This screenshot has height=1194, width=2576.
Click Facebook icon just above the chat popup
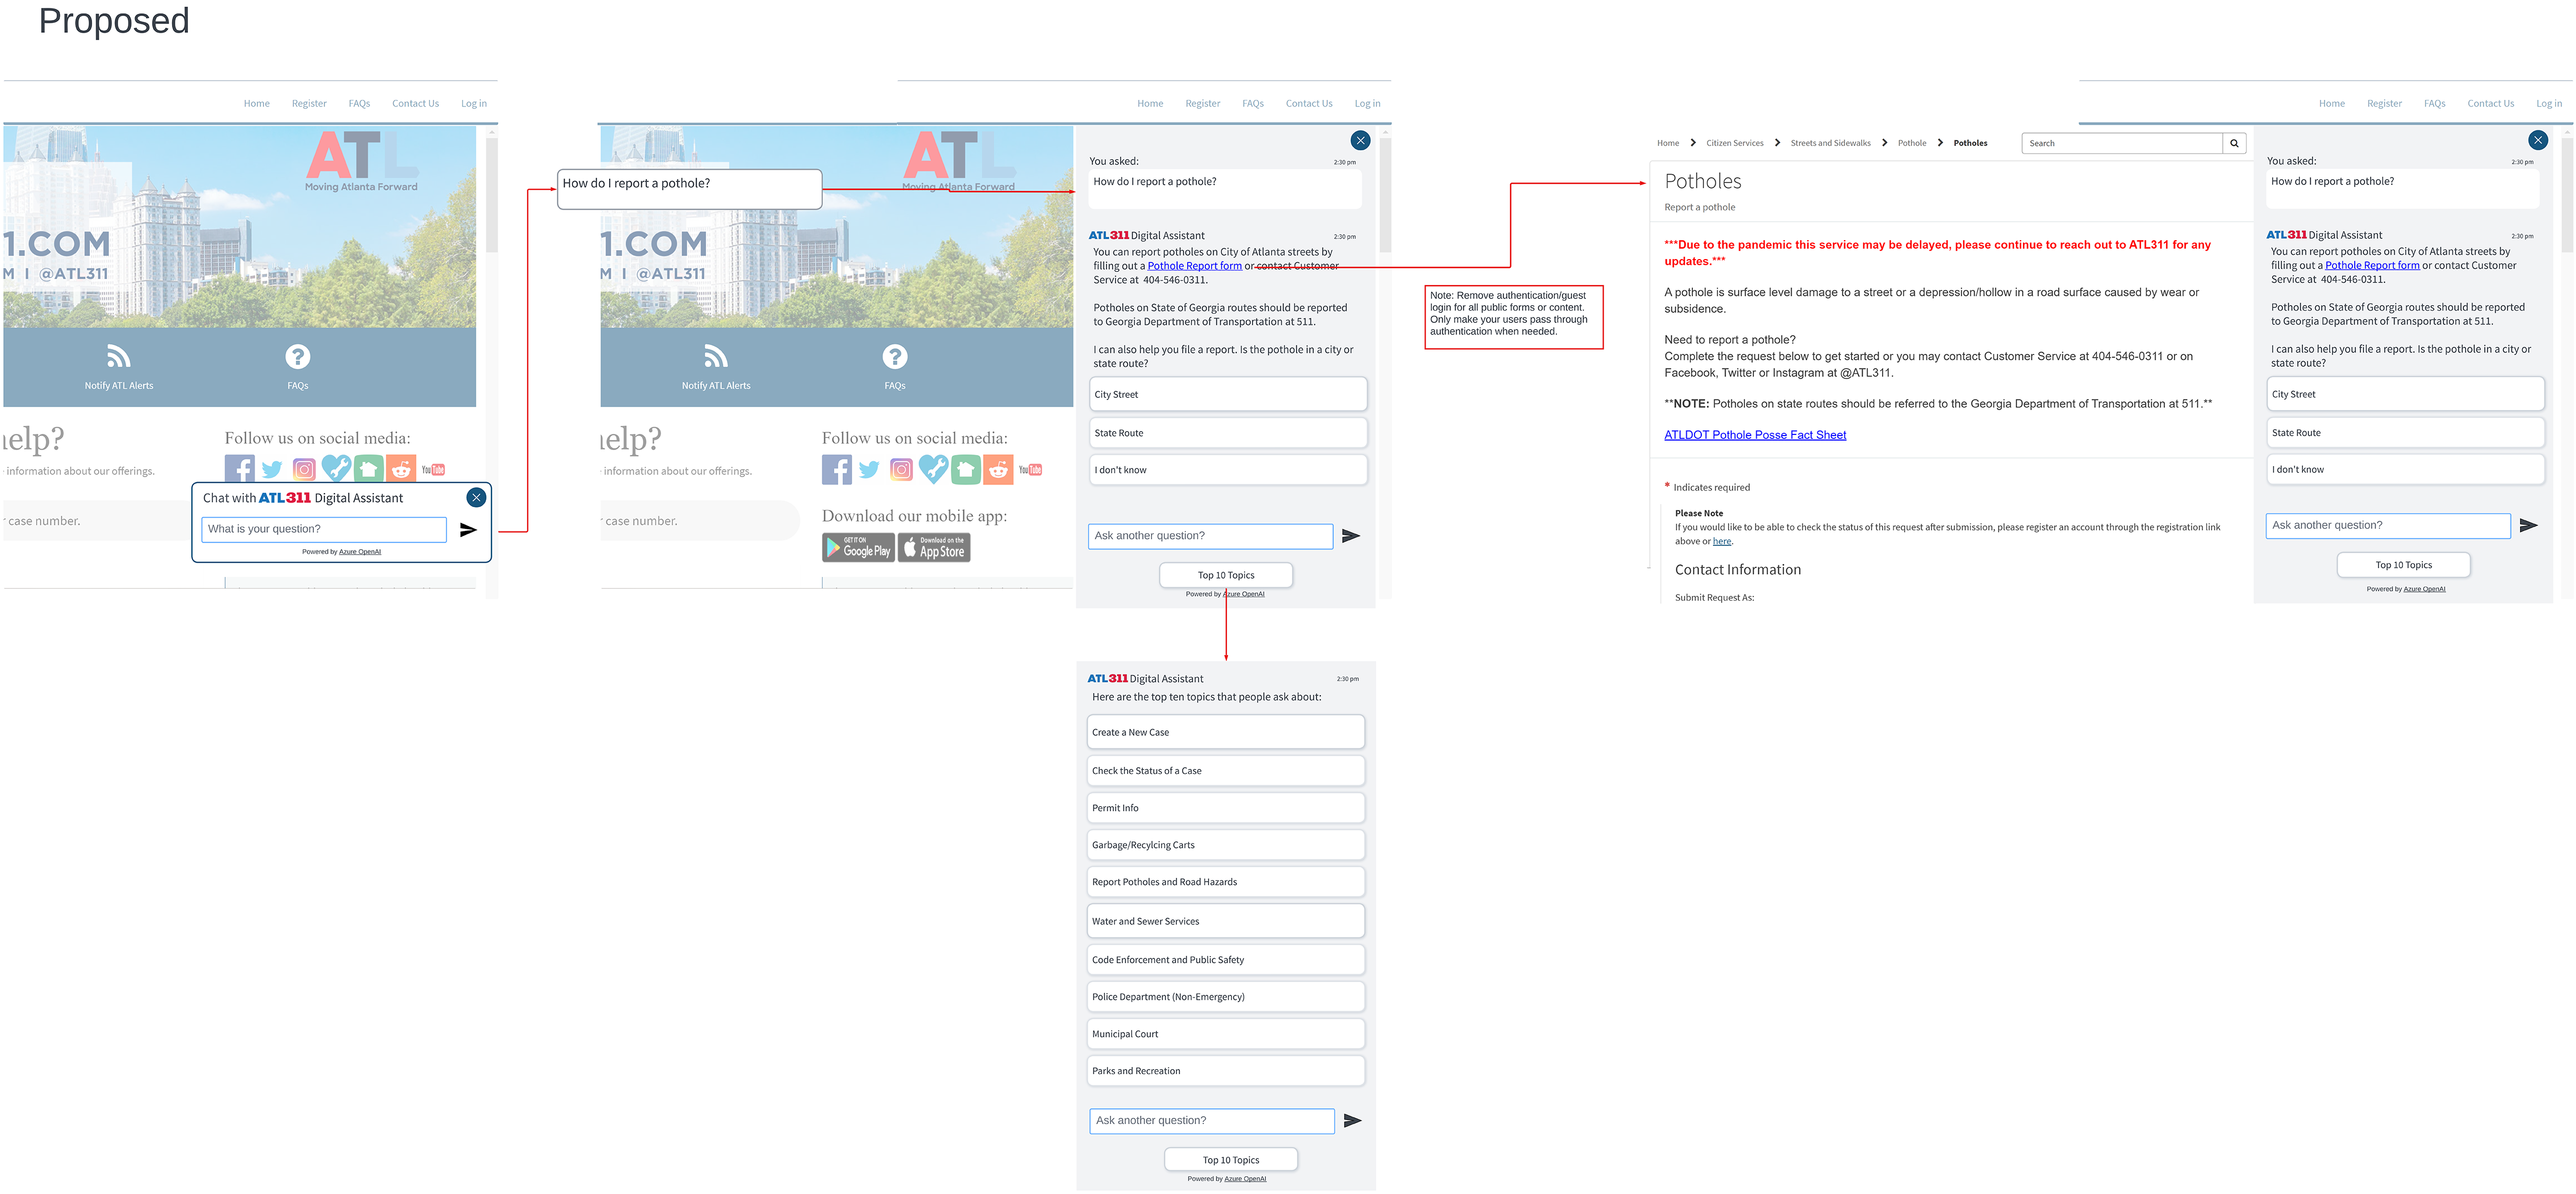240,468
